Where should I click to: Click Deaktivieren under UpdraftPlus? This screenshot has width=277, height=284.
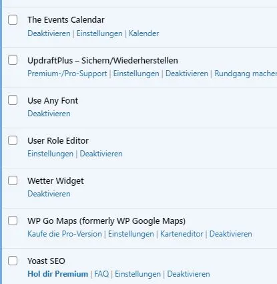[187, 74]
